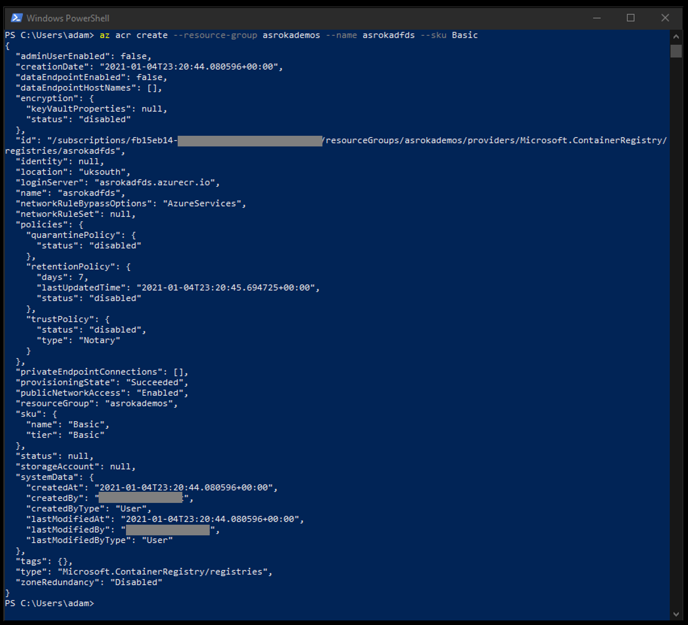Click the "location": "uksouth" line
The width and height of the screenshot is (688, 625).
tap(73, 172)
